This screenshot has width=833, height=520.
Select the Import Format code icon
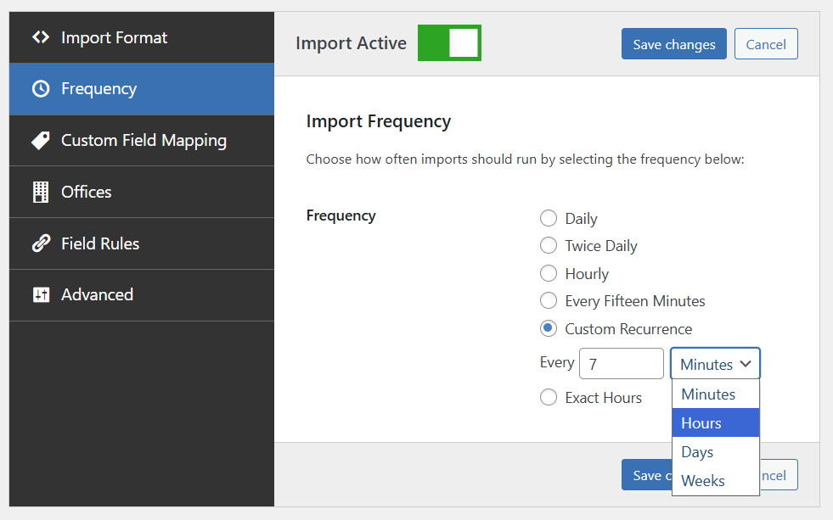coord(41,37)
